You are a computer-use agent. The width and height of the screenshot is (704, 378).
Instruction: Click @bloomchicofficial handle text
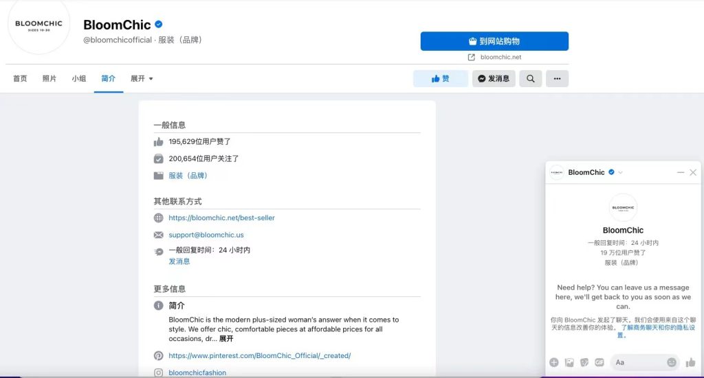[x=118, y=40]
